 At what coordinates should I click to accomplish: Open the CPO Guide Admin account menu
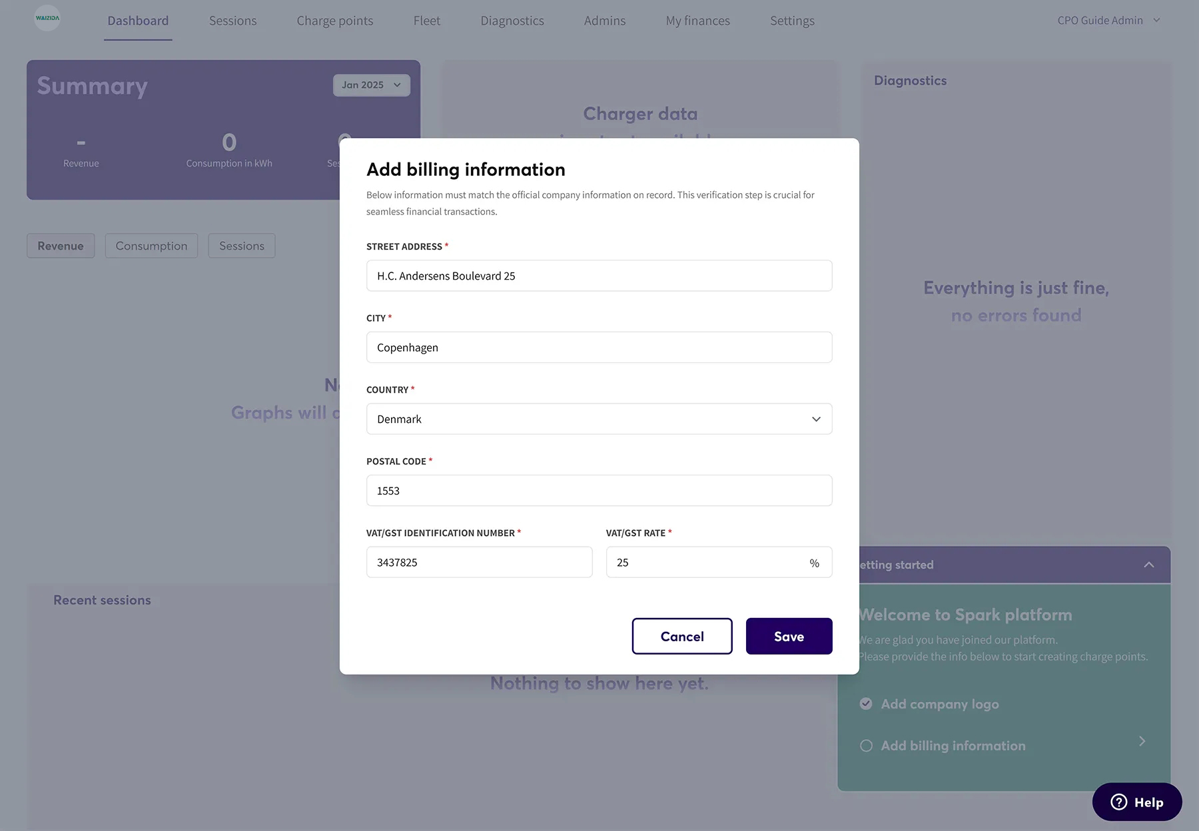point(1108,21)
